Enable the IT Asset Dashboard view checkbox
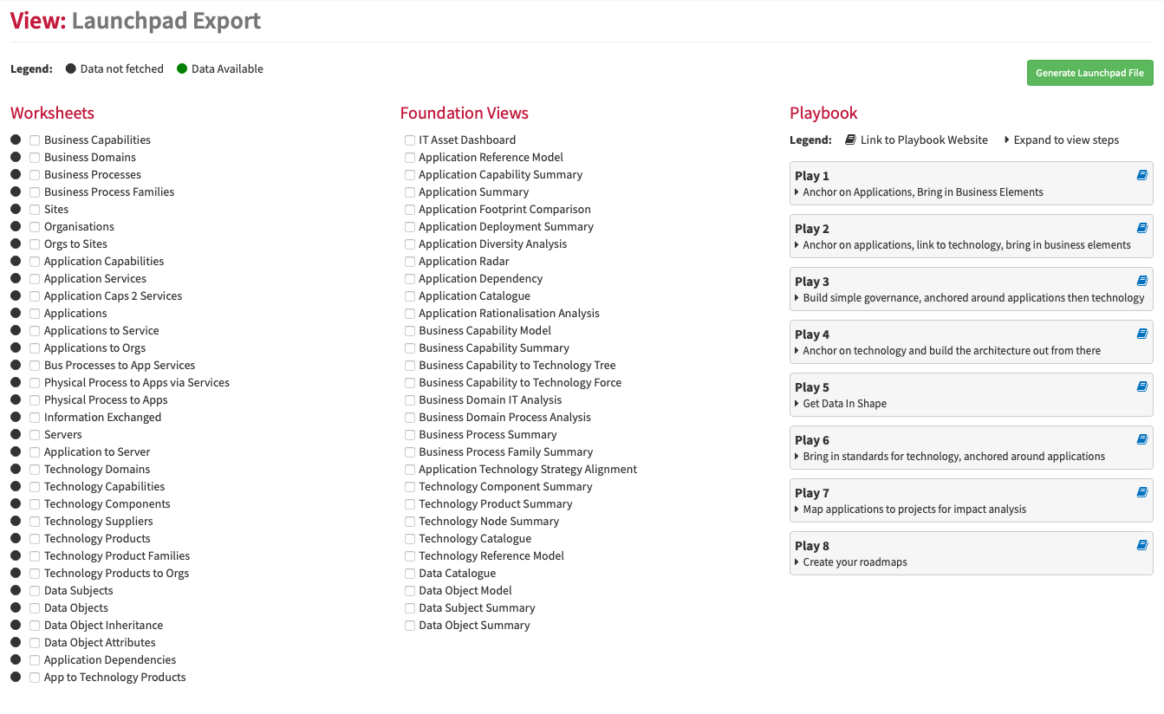Screen dimensions: 1164x714 [409, 140]
